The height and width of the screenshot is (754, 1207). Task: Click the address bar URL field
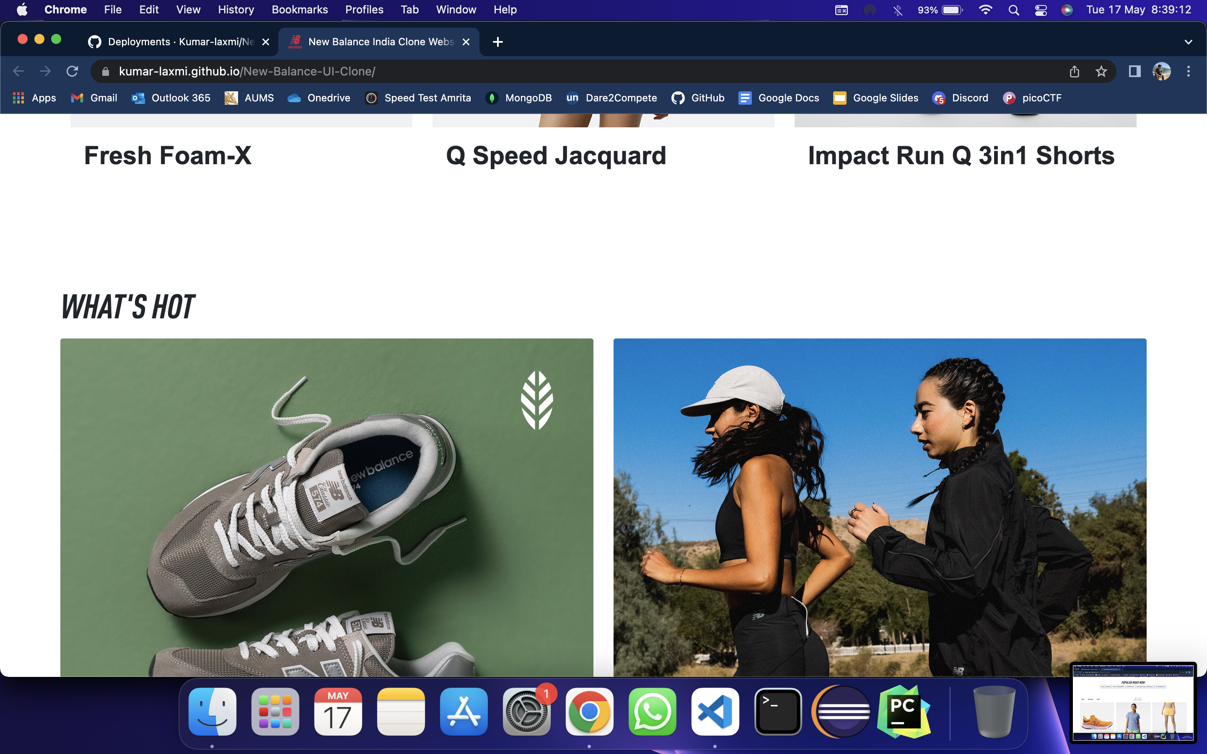[x=549, y=71]
